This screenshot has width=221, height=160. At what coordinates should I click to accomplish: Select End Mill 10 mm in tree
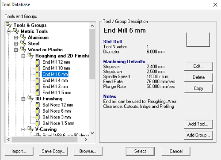(x=56, y=68)
